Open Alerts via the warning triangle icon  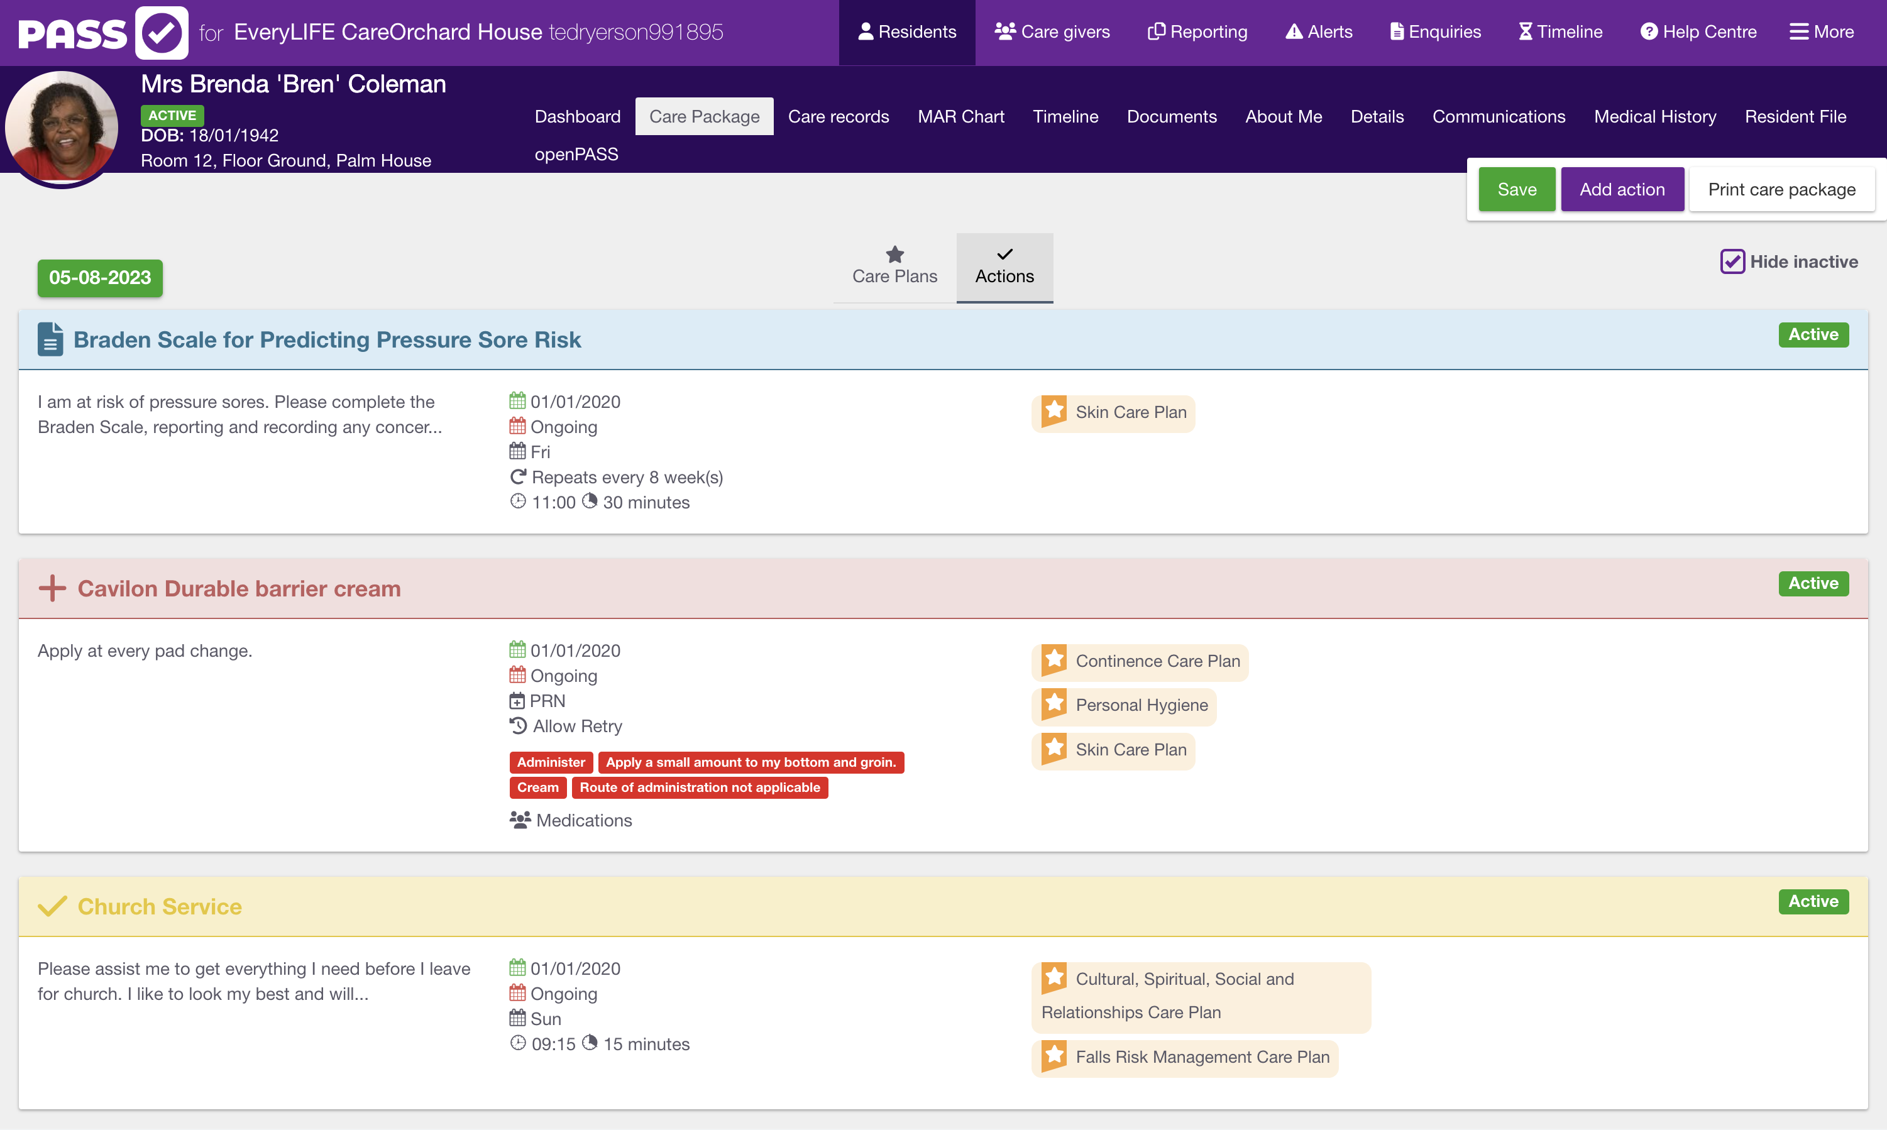coord(1293,32)
